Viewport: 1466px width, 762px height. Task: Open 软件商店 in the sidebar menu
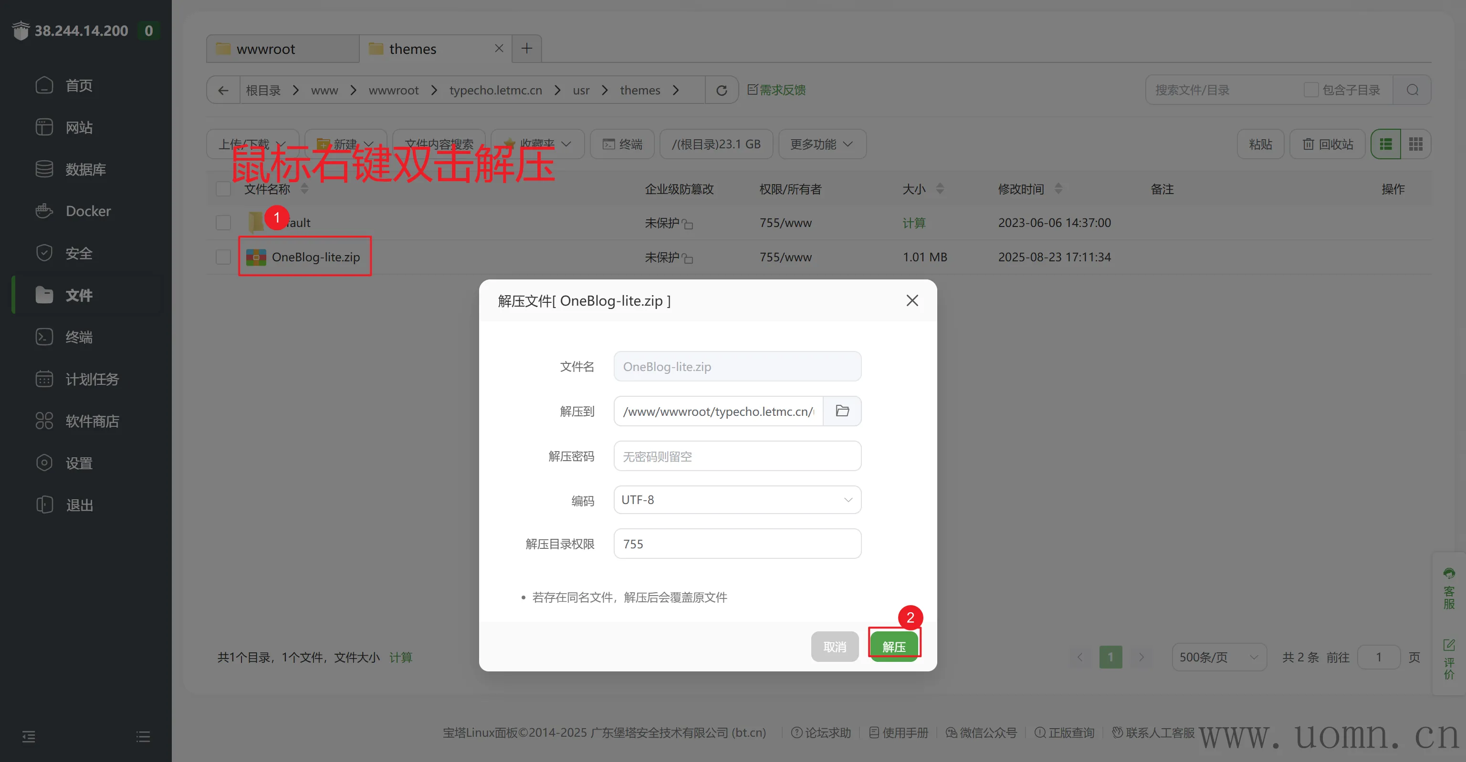(92, 421)
